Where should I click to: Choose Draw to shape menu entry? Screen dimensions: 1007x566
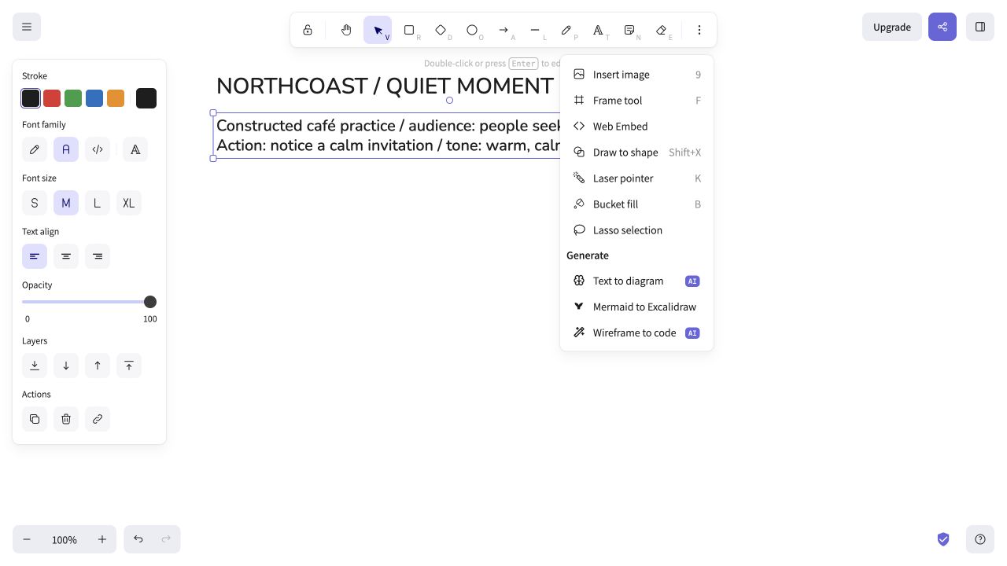pyautogui.click(x=636, y=153)
